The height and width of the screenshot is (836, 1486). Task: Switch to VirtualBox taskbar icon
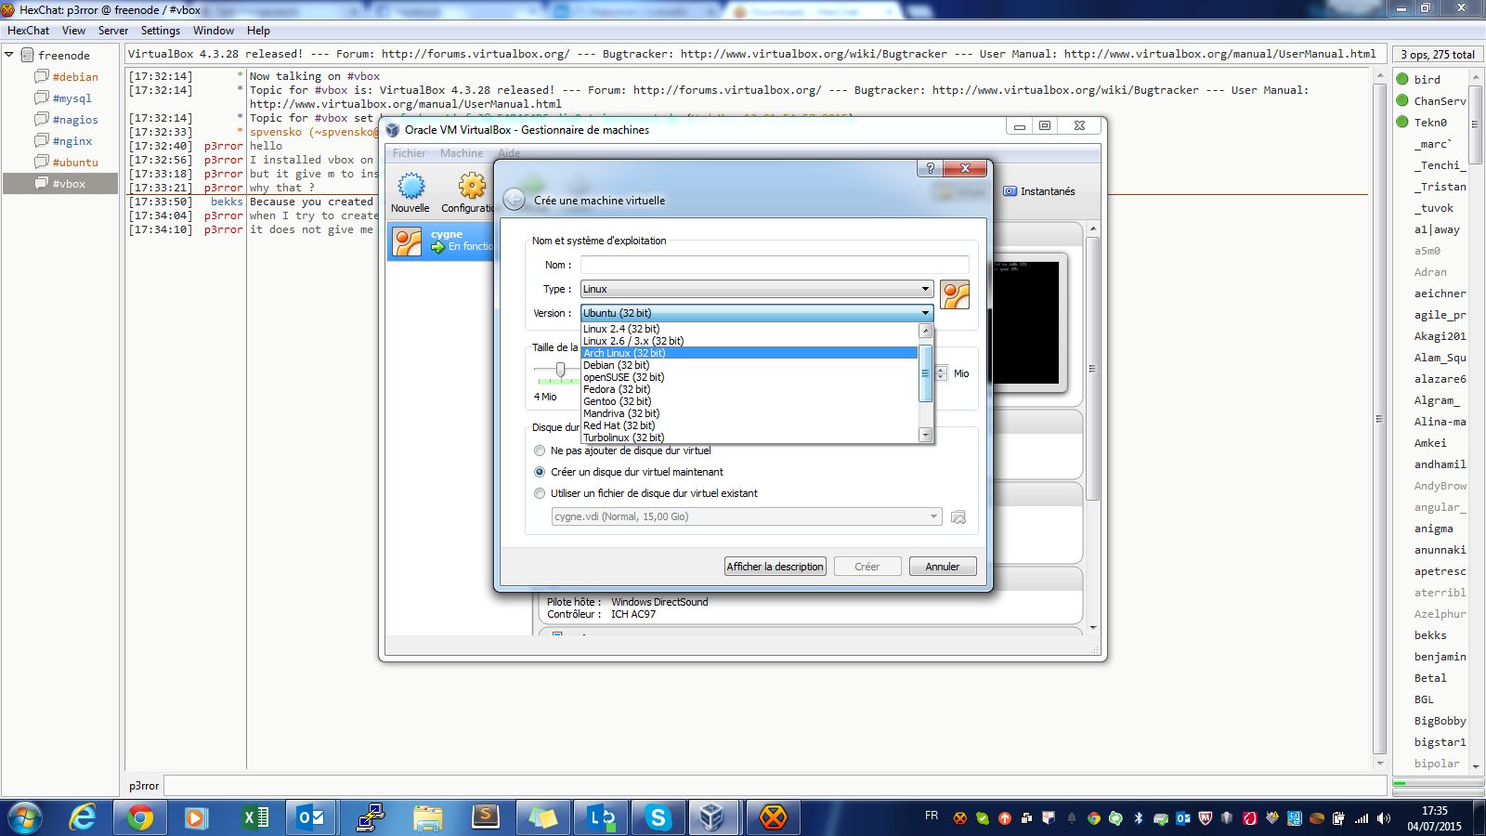(x=712, y=817)
